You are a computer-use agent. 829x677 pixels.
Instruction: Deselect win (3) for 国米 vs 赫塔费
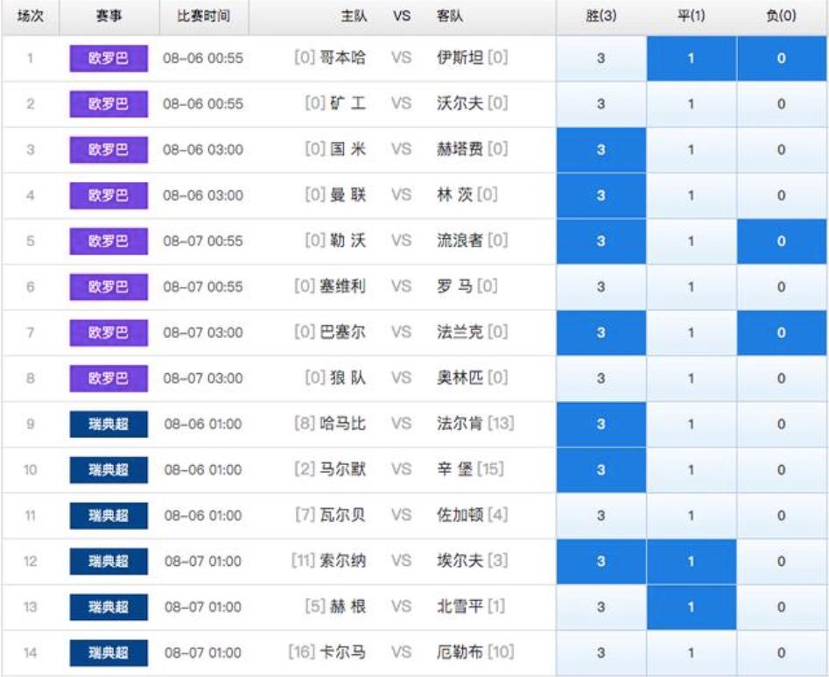(601, 150)
